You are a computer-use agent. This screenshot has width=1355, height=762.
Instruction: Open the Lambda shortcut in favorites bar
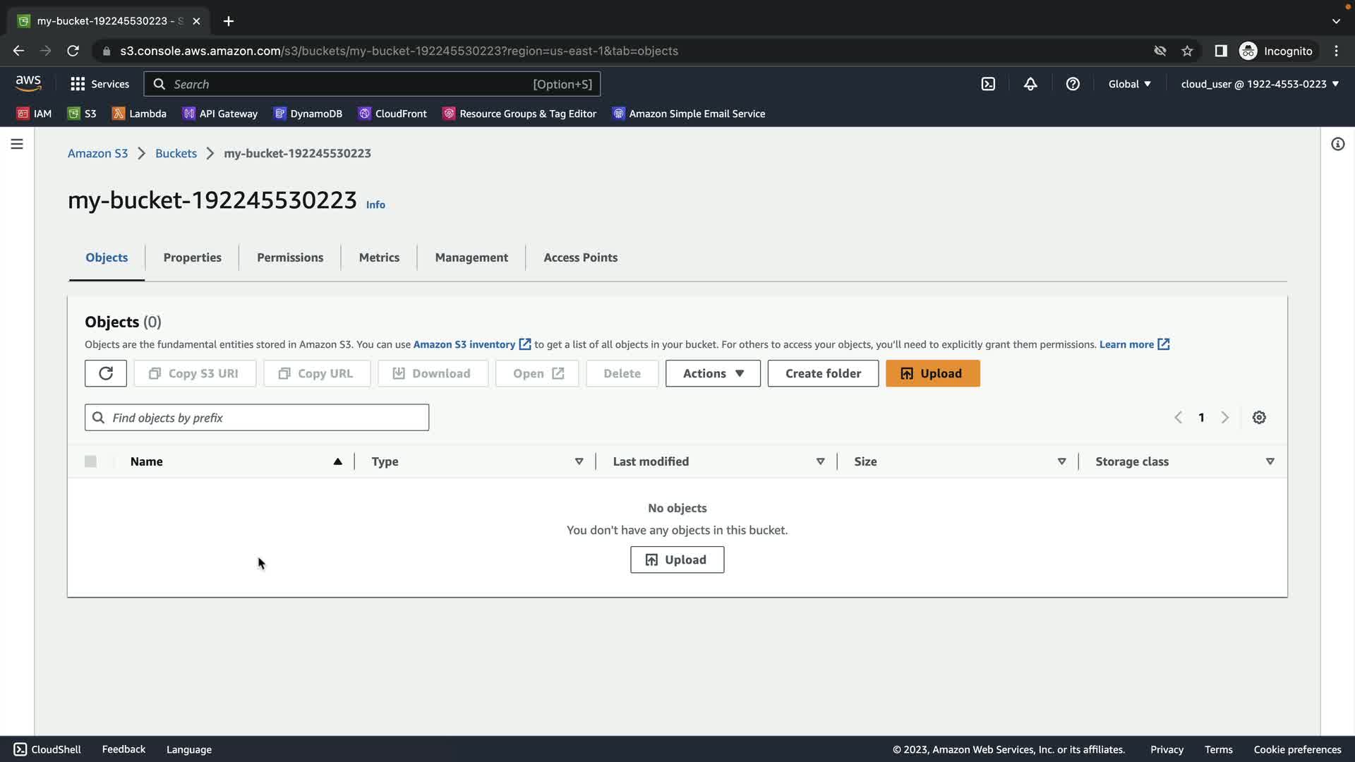[139, 114]
